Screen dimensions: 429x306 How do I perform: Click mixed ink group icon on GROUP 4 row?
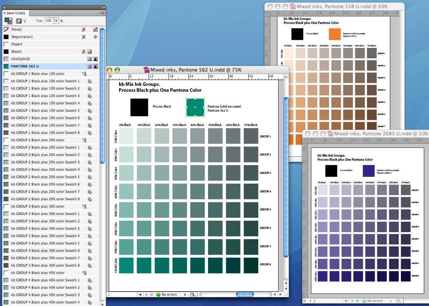(x=84, y=273)
